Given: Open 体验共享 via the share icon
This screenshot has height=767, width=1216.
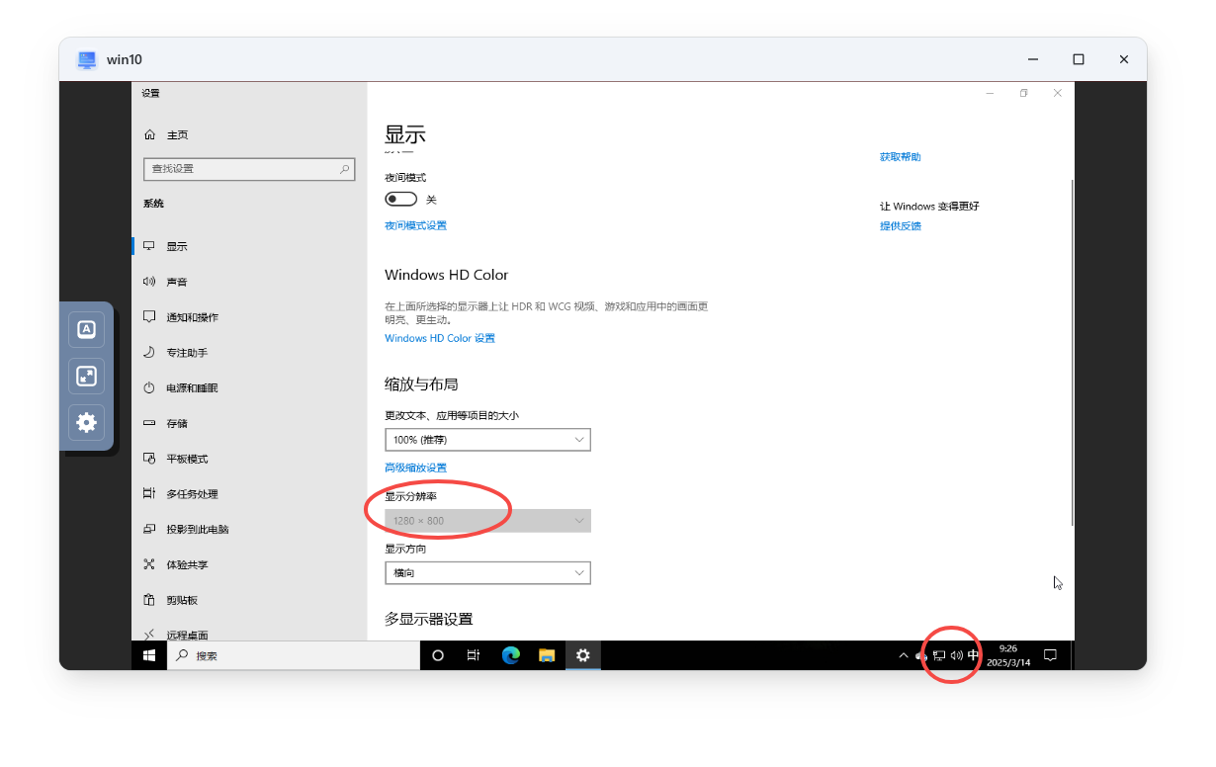Looking at the screenshot, I should (149, 564).
